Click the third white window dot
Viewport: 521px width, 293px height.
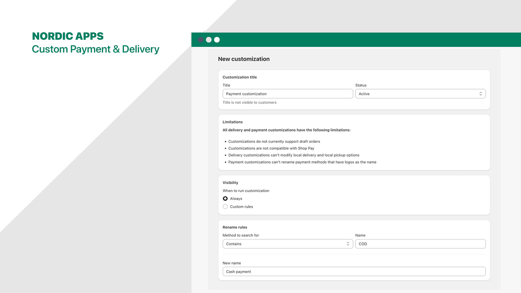tap(217, 40)
